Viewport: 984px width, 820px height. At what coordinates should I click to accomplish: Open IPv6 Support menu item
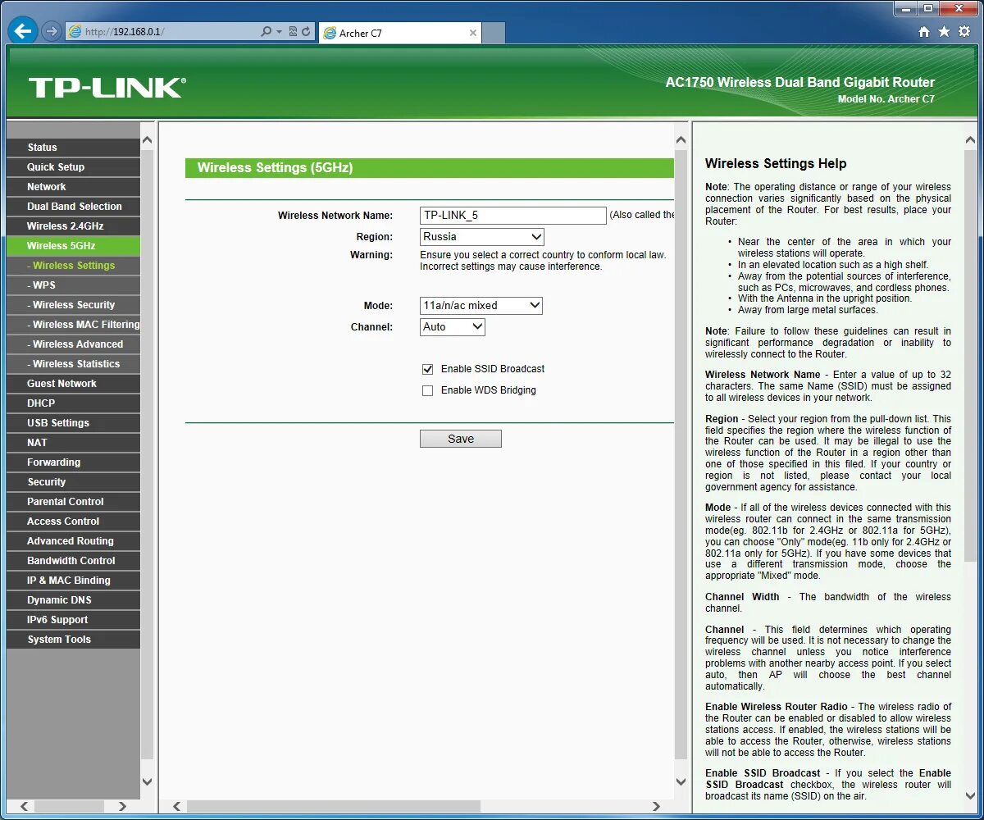[73, 620]
